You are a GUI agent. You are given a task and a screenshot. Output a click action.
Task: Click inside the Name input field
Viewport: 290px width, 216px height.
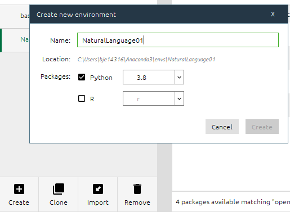(178, 40)
